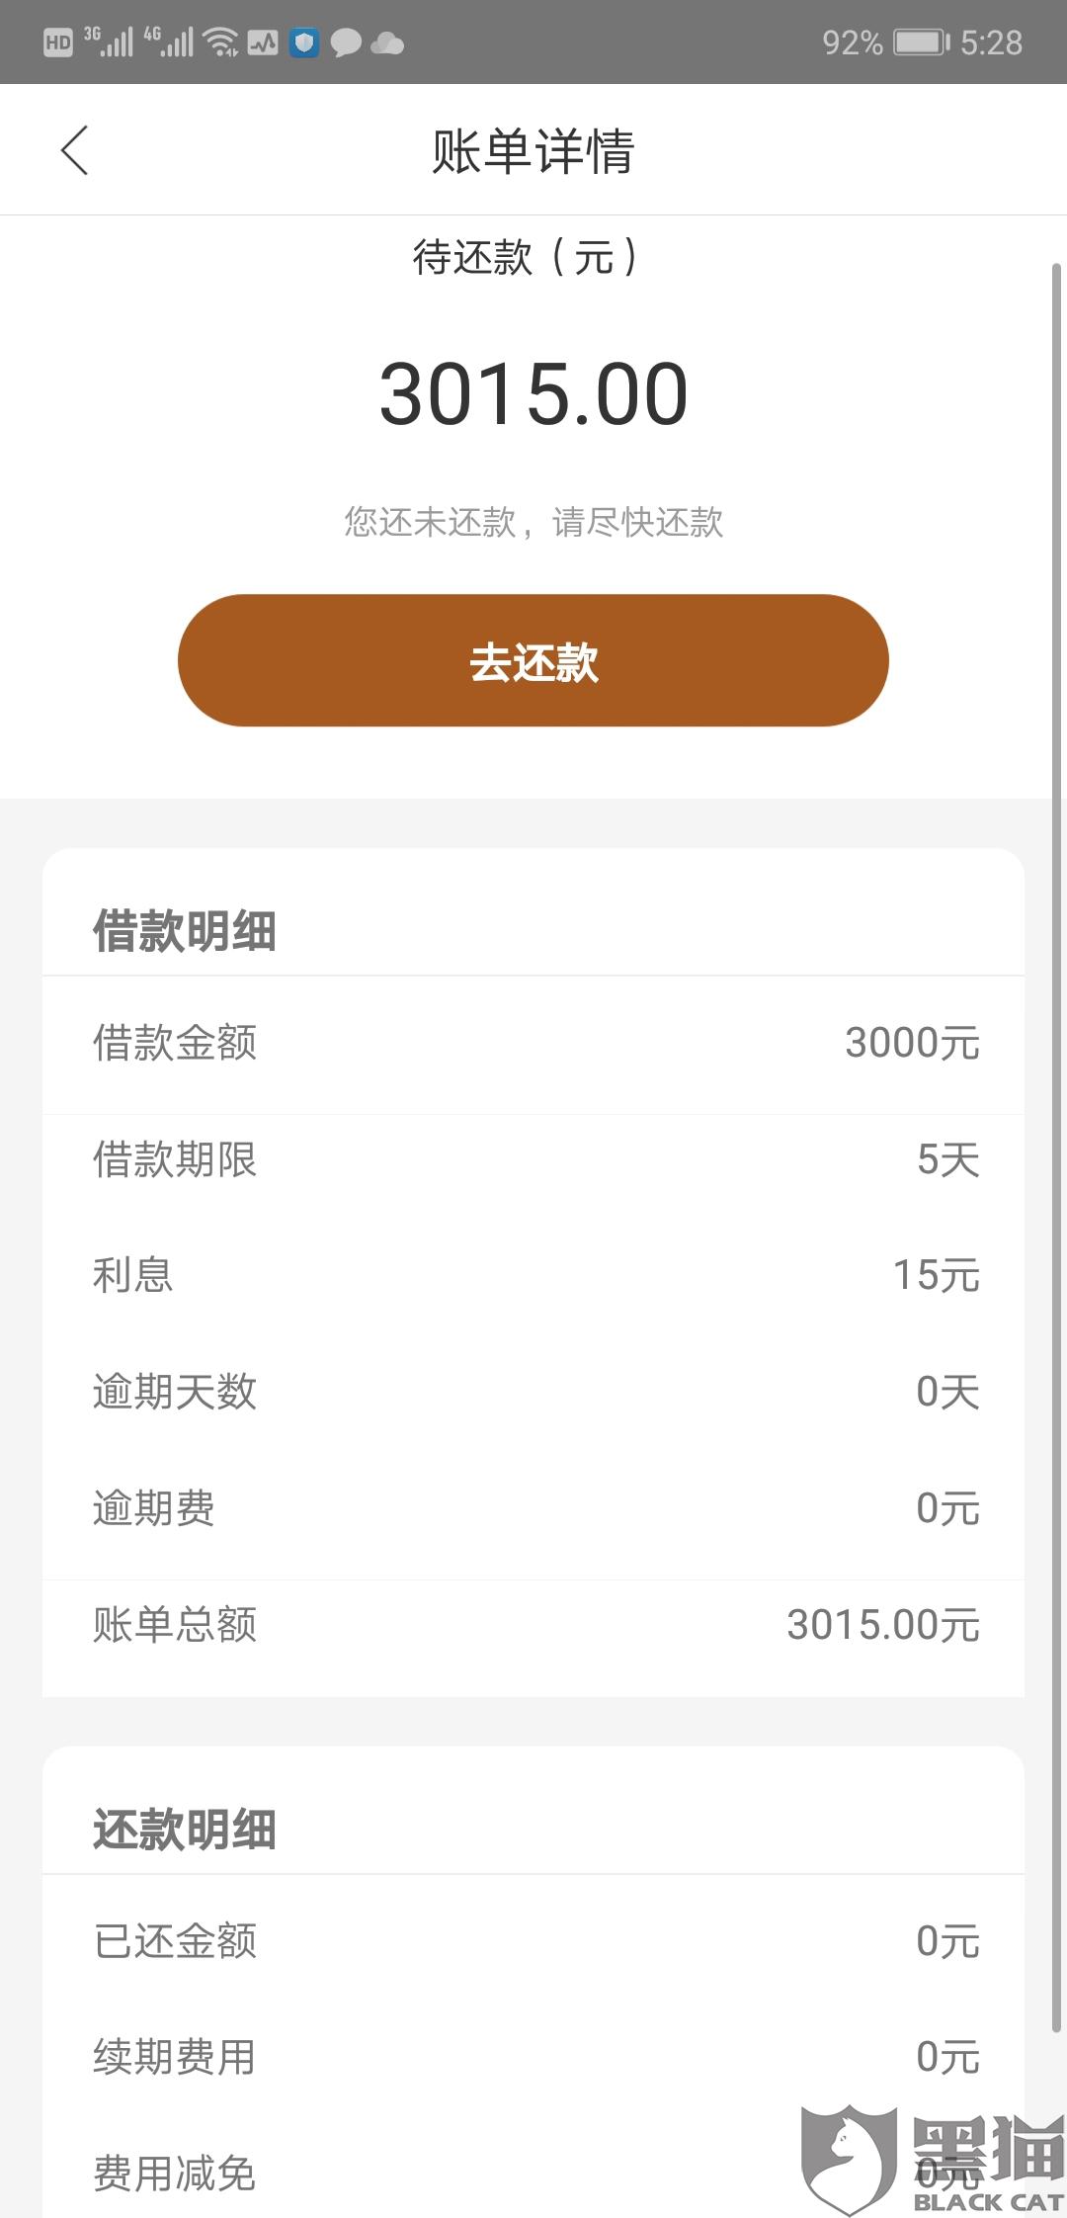Select the 逾期天数 row

tap(533, 1392)
